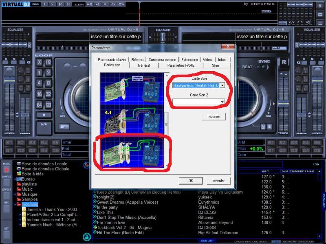
Task: Click the Inverser button
Action: (213, 116)
